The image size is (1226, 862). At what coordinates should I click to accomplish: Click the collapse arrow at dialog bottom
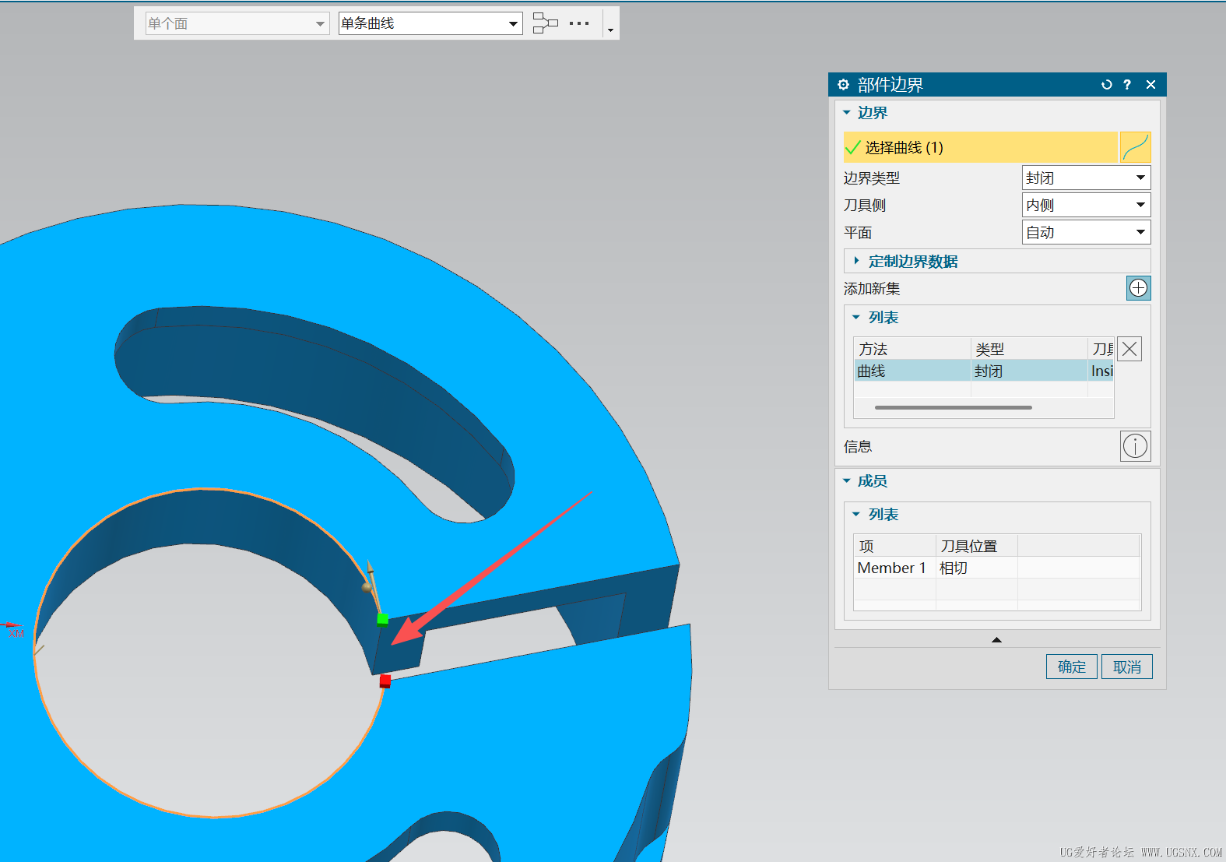point(996,639)
